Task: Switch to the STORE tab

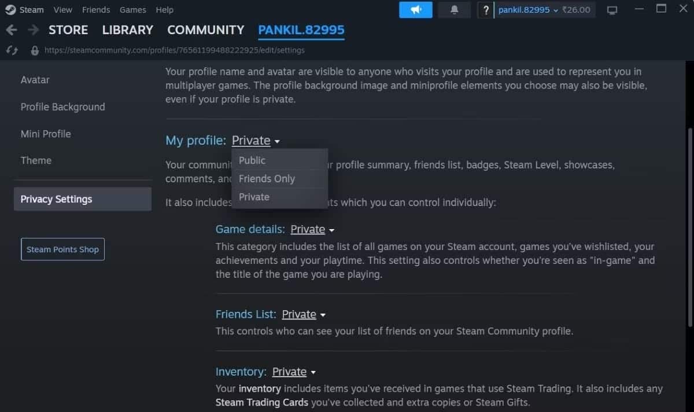Action: point(68,30)
